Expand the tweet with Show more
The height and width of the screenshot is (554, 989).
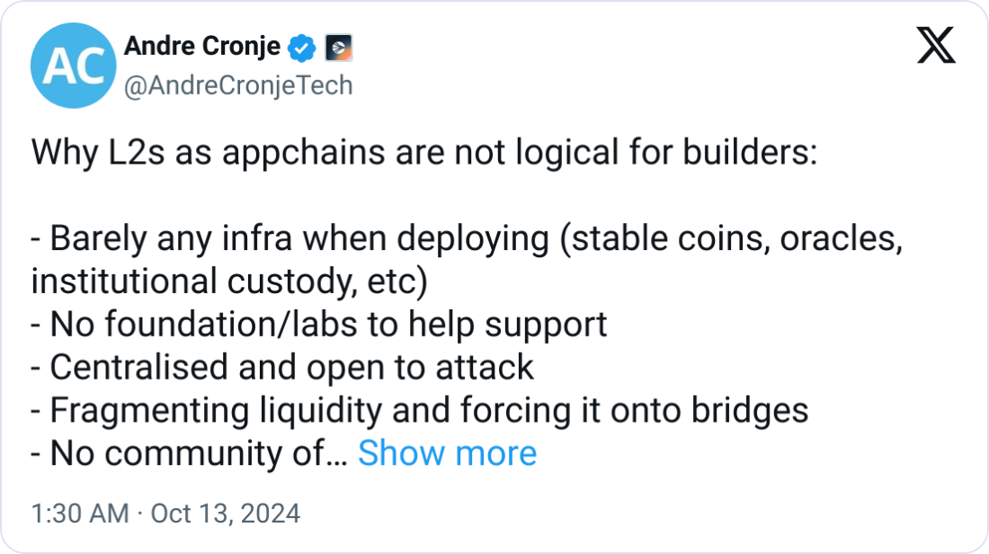(x=447, y=453)
